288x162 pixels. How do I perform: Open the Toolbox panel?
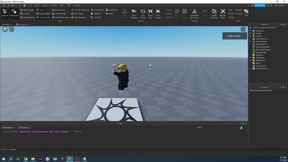click(25, 13)
